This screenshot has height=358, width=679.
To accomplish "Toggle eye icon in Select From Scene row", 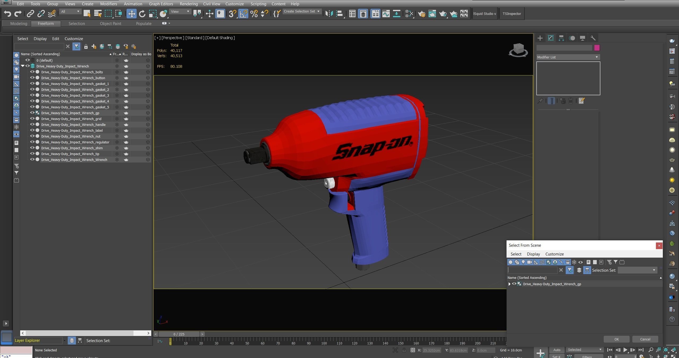I will coord(514,284).
